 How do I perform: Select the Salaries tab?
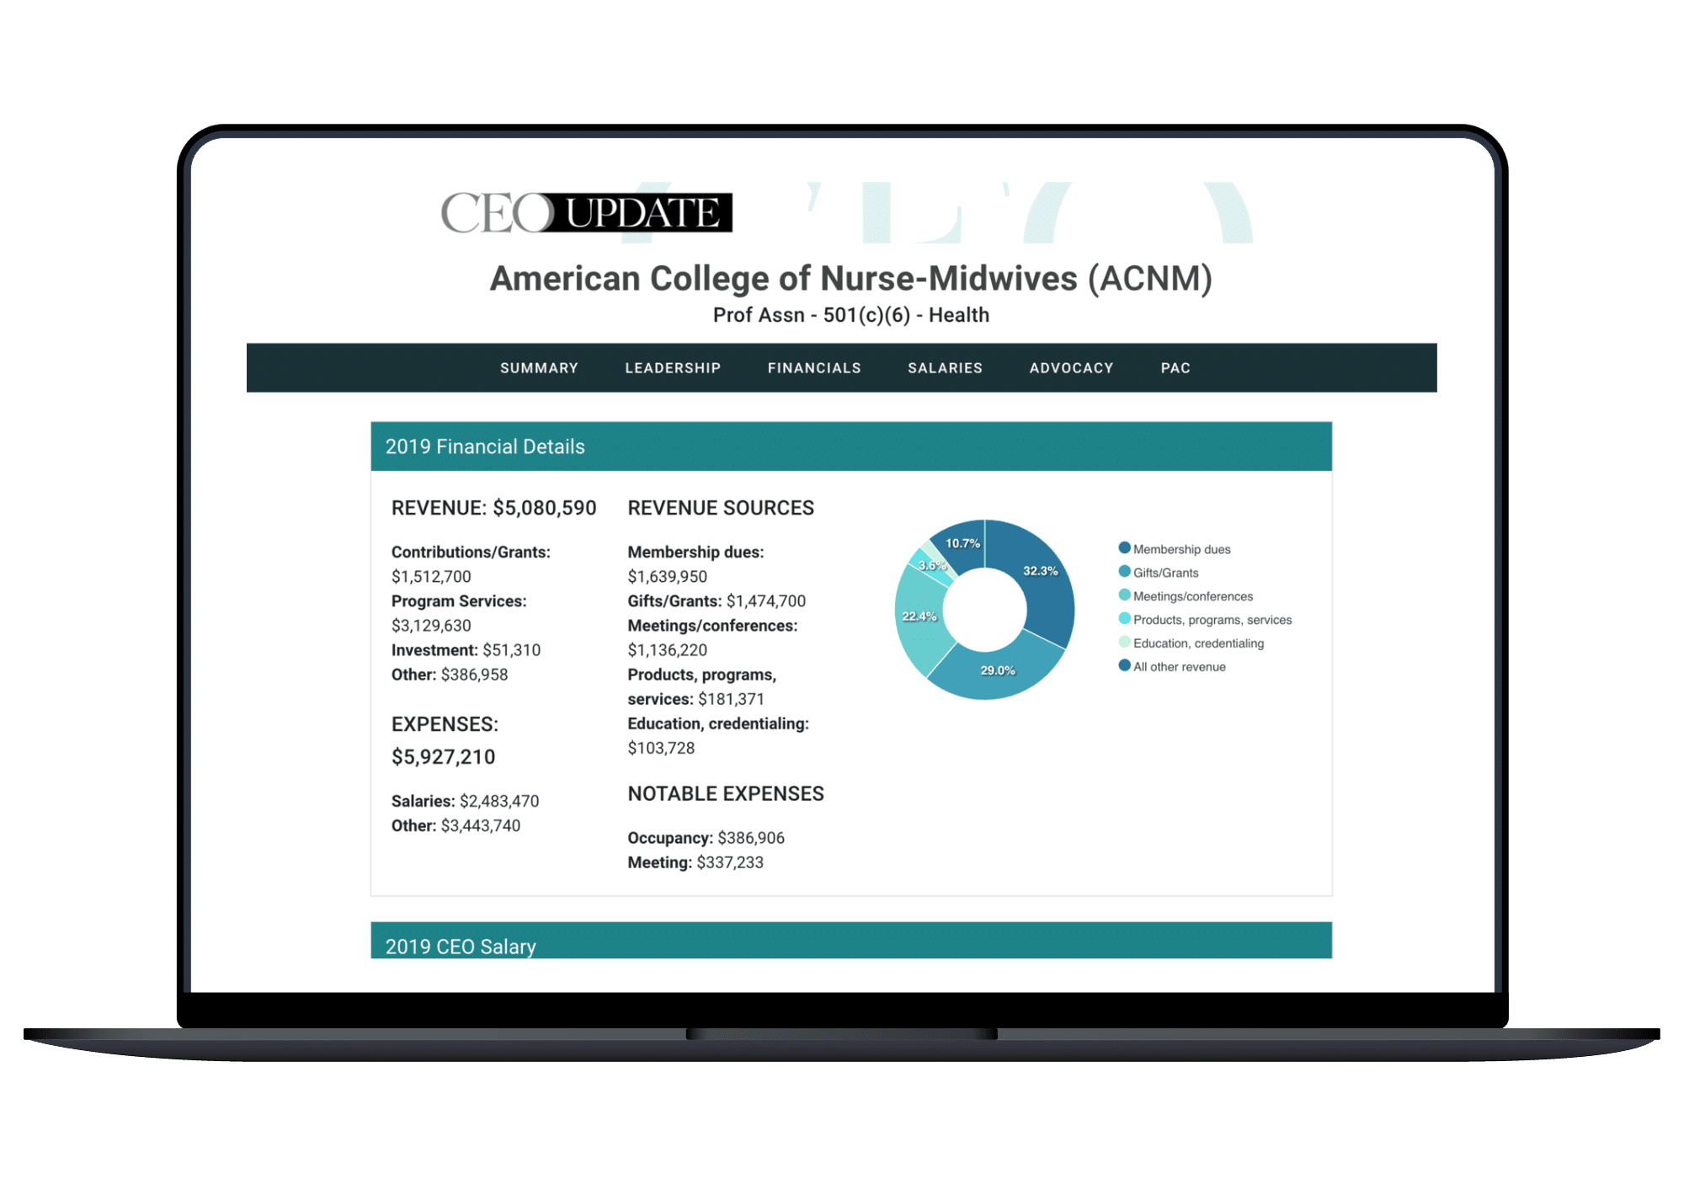pyautogui.click(x=945, y=368)
